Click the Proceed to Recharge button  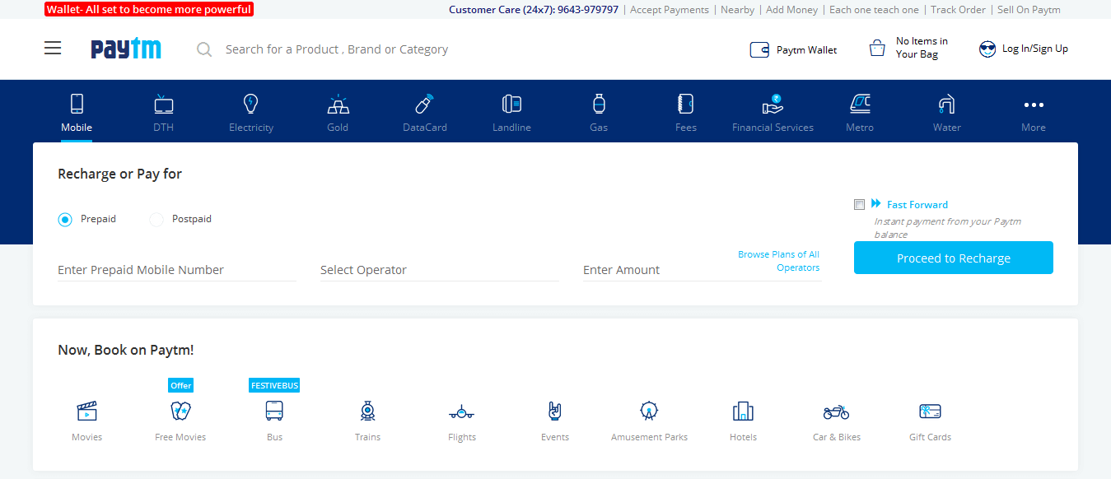coord(954,258)
